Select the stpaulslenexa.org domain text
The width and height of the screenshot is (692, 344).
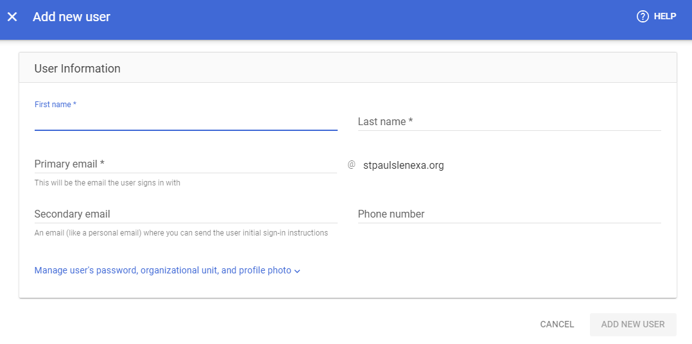tap(403, 166)
